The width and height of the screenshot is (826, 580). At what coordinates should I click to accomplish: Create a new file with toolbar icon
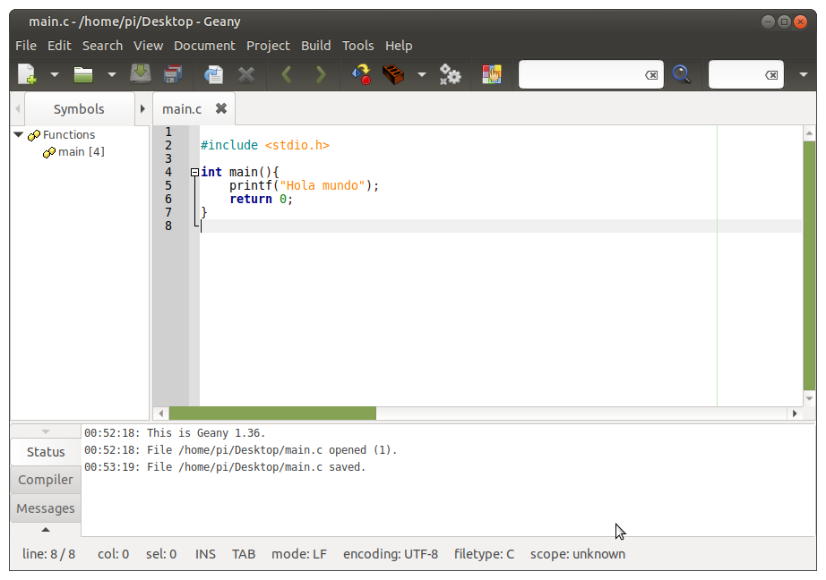pos(27,74)
